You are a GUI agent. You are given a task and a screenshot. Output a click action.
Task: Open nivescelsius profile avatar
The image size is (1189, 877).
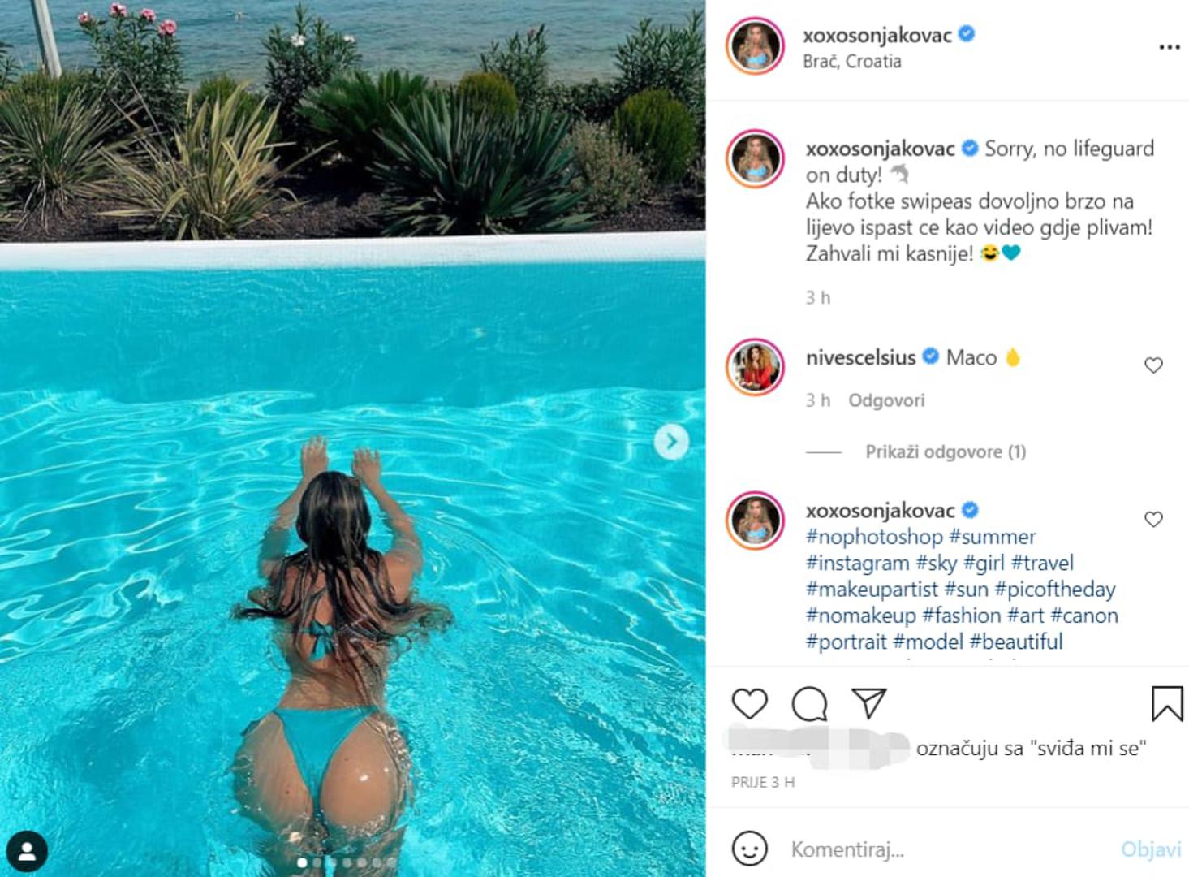[x=756, y=367]
